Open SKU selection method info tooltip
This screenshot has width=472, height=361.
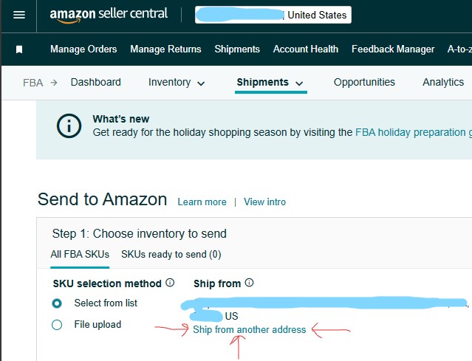[170, 283]
